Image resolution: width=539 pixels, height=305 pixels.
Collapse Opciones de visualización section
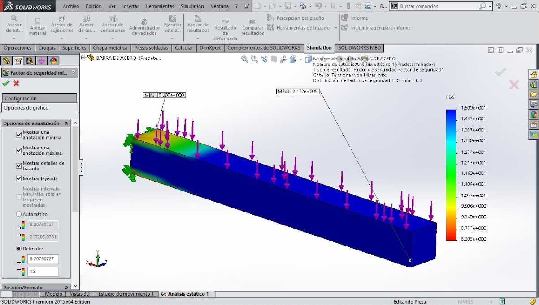tap(66, 123)
